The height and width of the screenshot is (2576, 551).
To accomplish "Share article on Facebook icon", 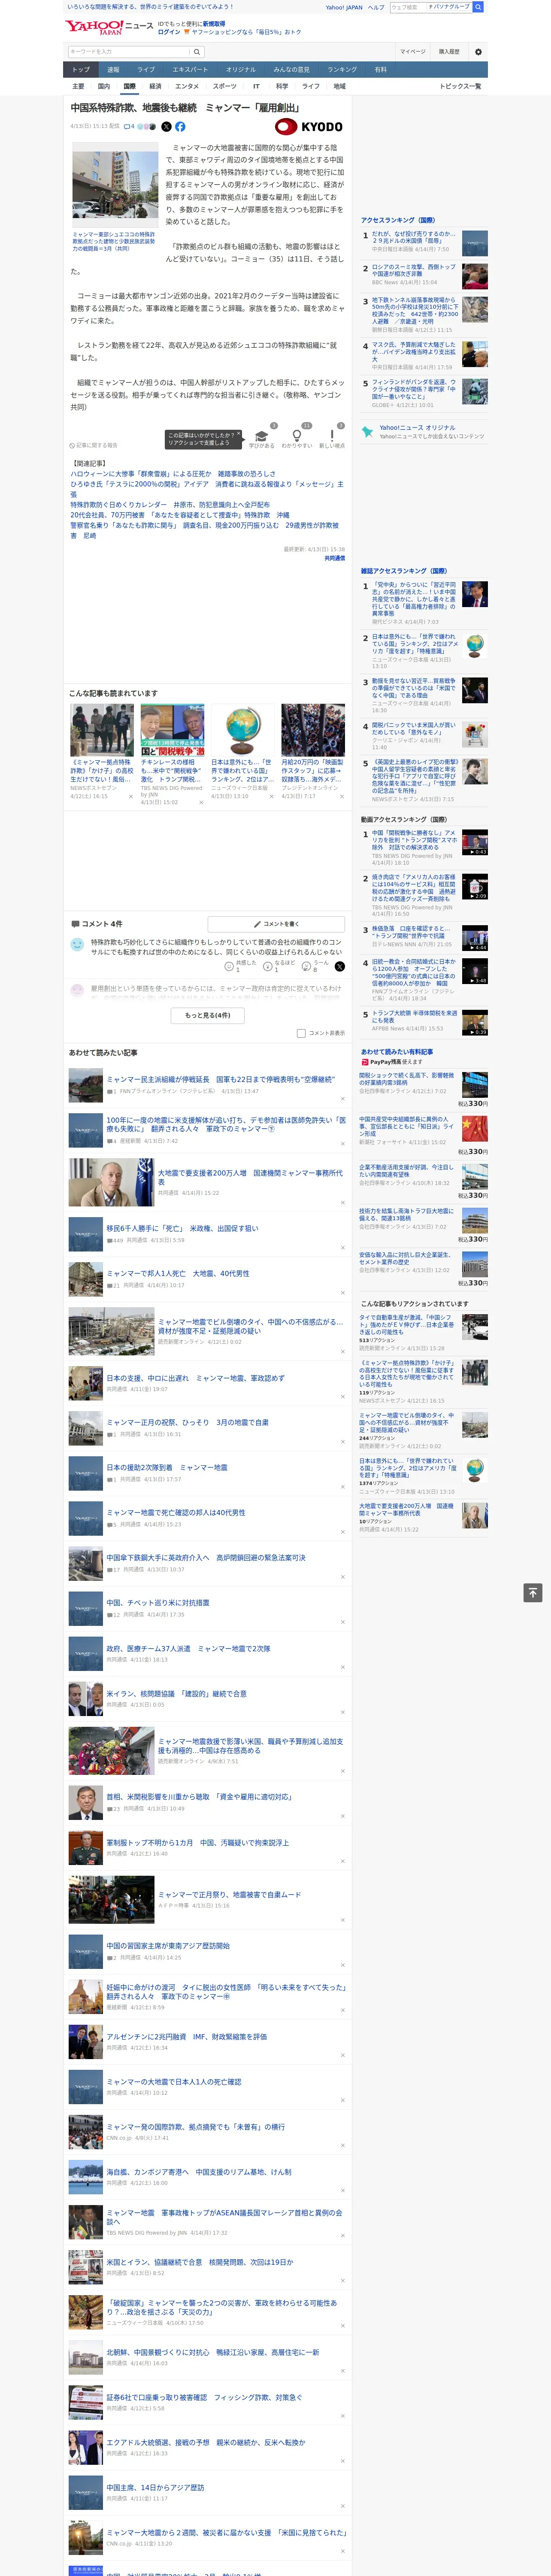I will tap(180, 127).
